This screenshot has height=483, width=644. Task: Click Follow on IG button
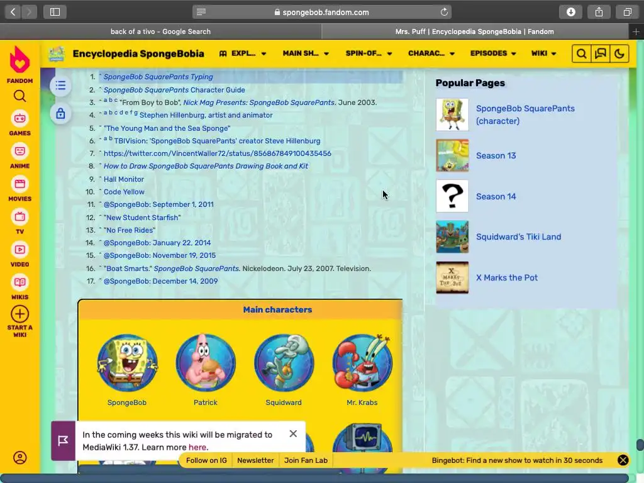(206, 460)
